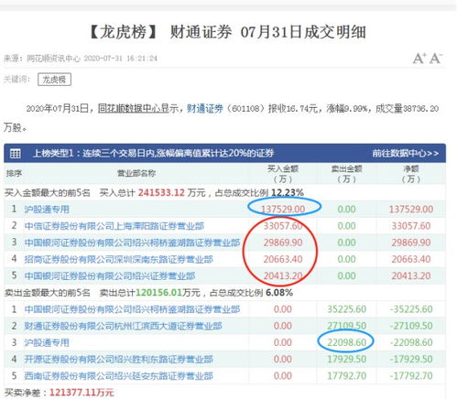This screenshot has width=457, height=399.
Task: Click sell total 120156.01 figure
Action: coord(158,293)
